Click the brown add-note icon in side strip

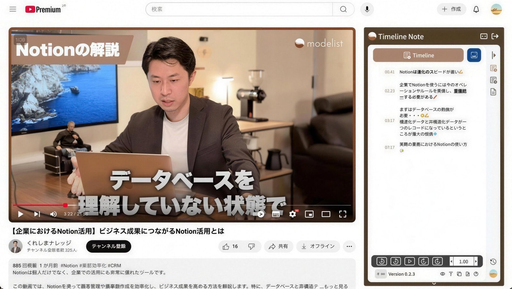click(x=493, y=68)
